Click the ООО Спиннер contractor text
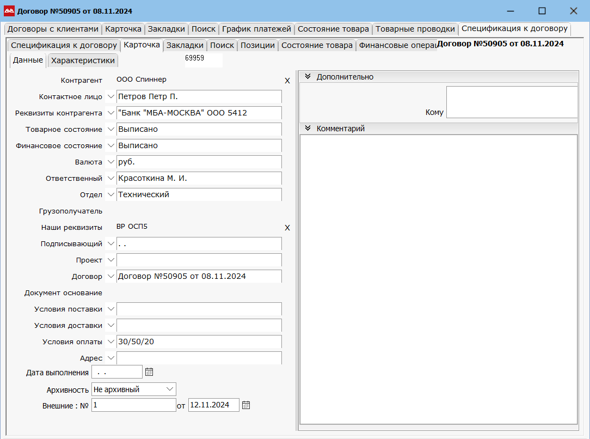Image resolution: width=590 pixels, height=439 pixels. (x=142, y=80)
